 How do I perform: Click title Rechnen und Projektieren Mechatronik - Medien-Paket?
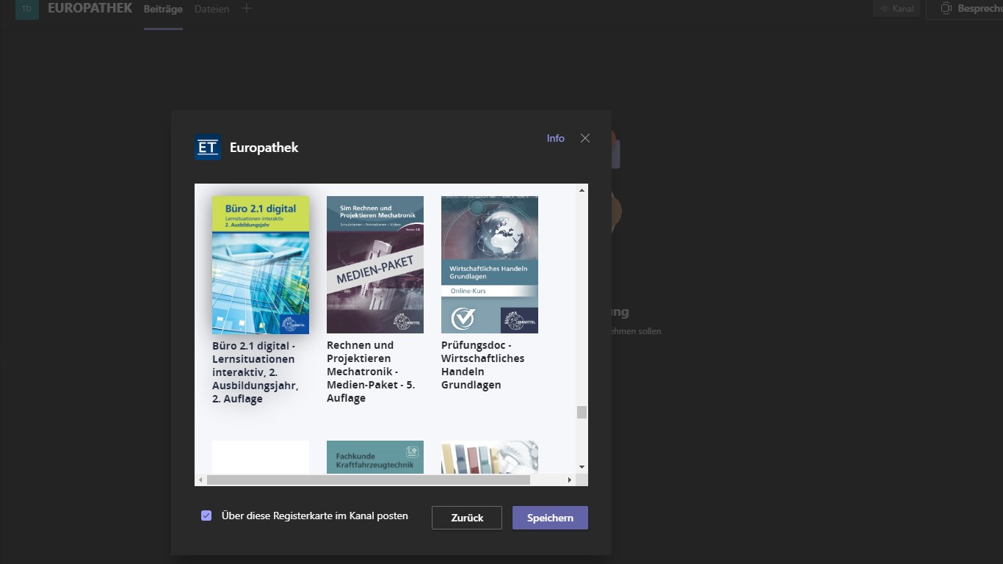point(371,372)
